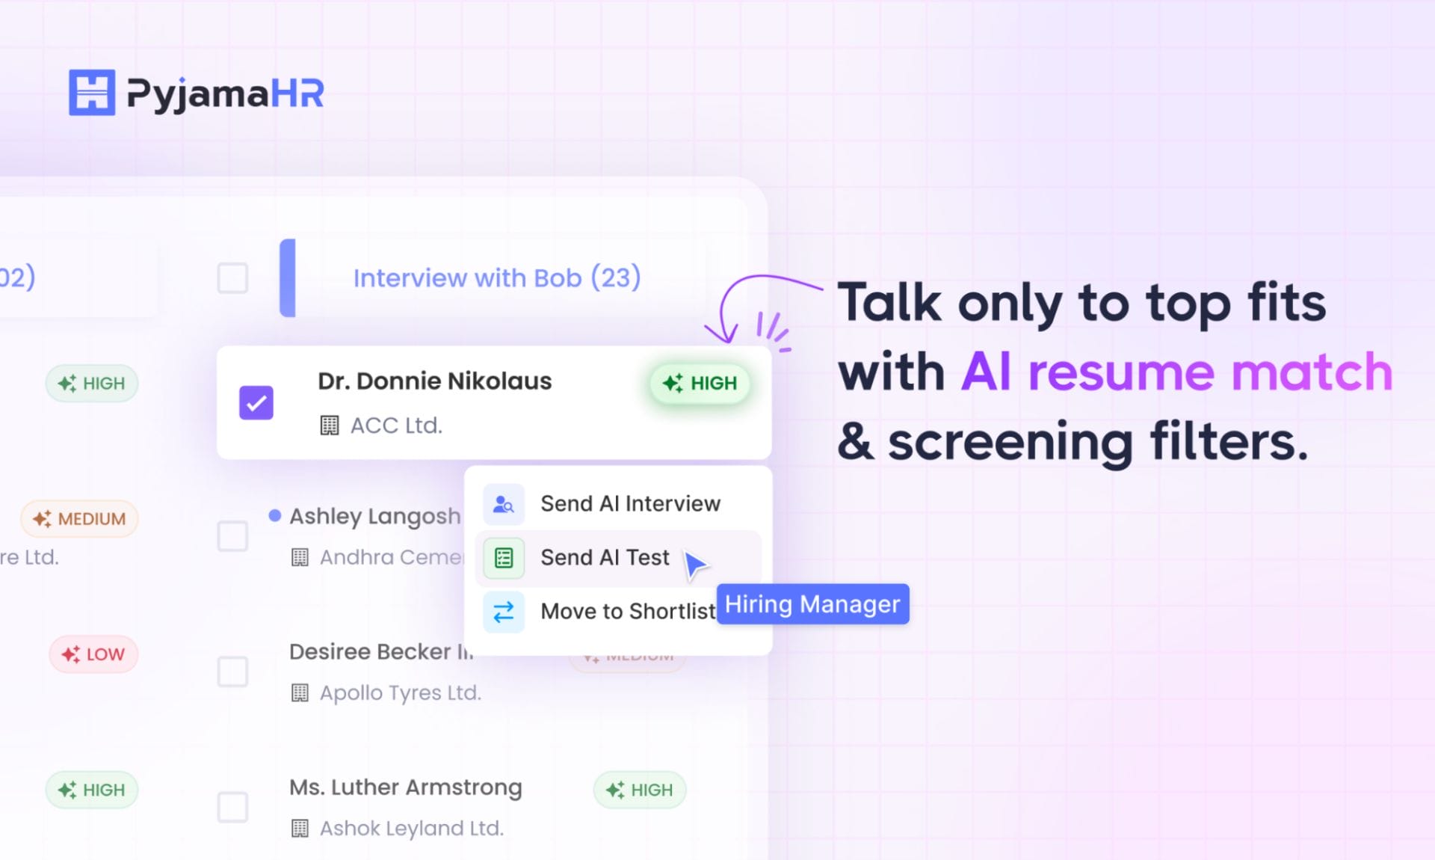Tick the Ashley Langosh checkbox
The height and width of the screenshot is (860, 1435).
[232, 536]
